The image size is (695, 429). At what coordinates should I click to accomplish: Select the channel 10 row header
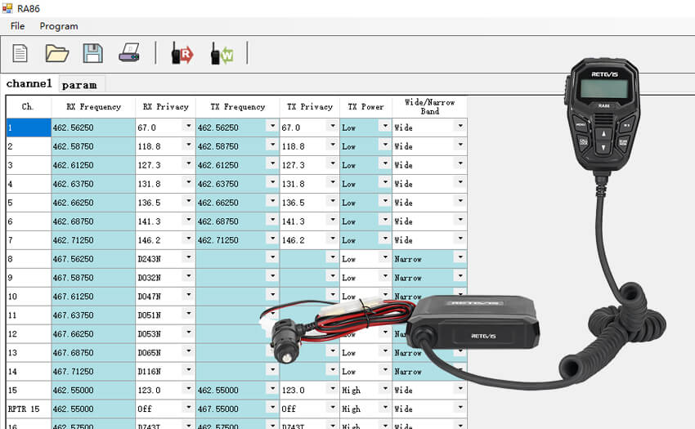(29, 297)
